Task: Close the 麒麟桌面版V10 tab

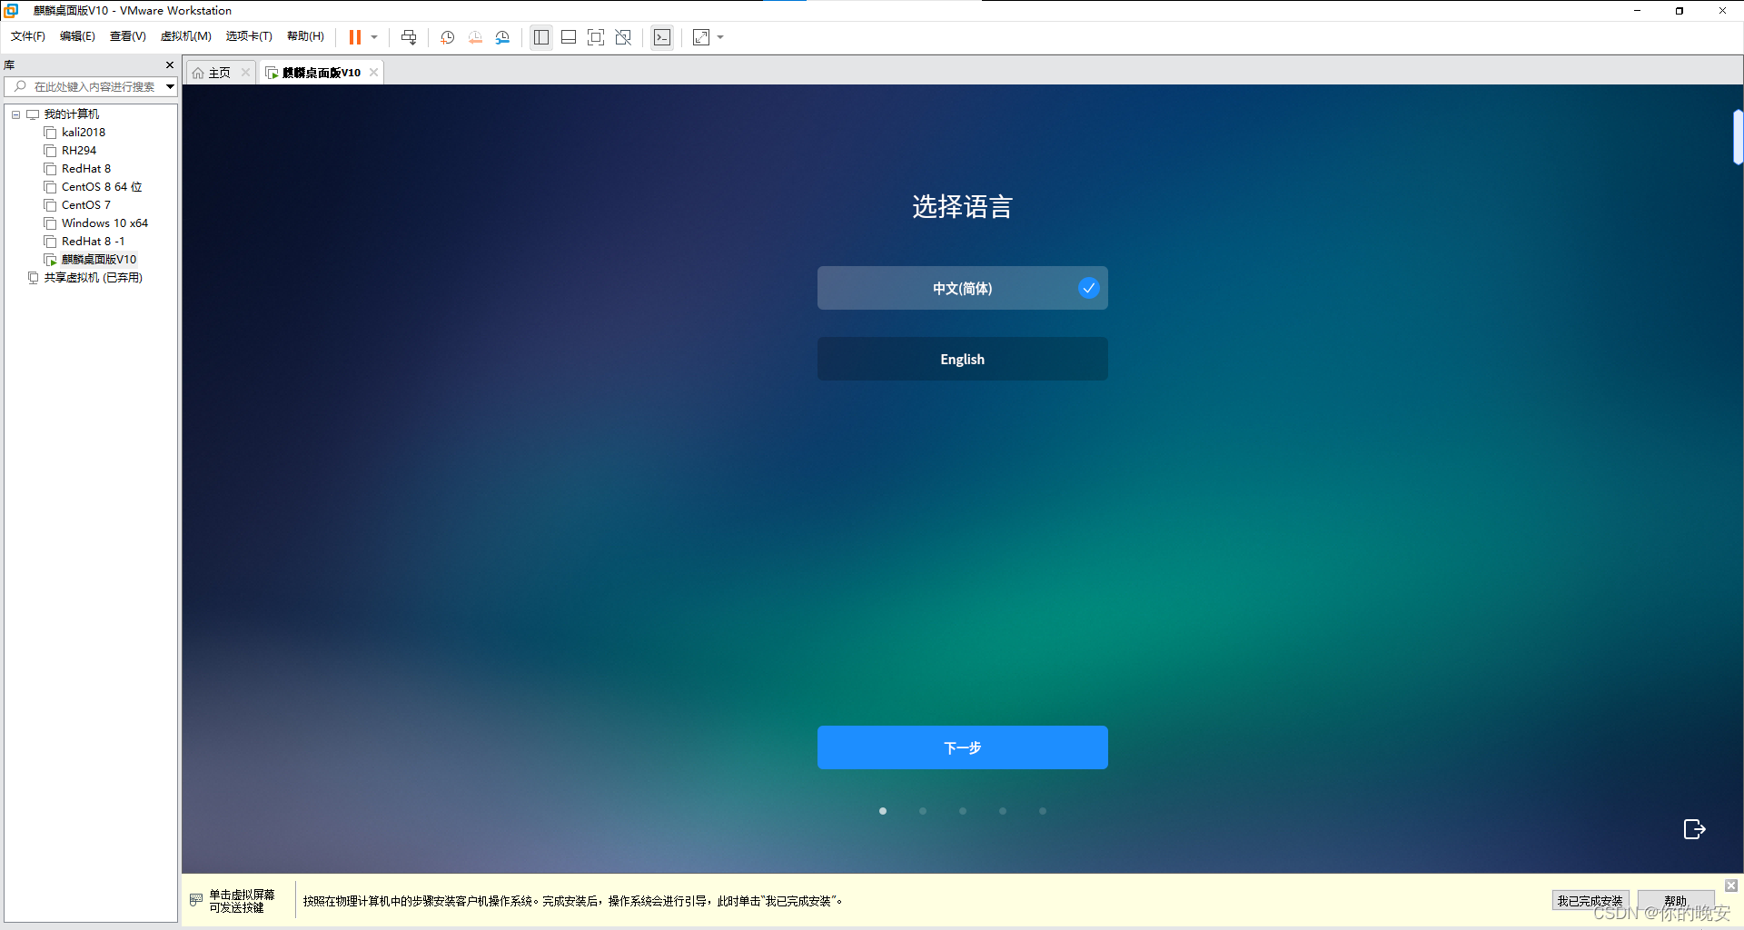Action: pyautogui.click(x=373, y=73)
